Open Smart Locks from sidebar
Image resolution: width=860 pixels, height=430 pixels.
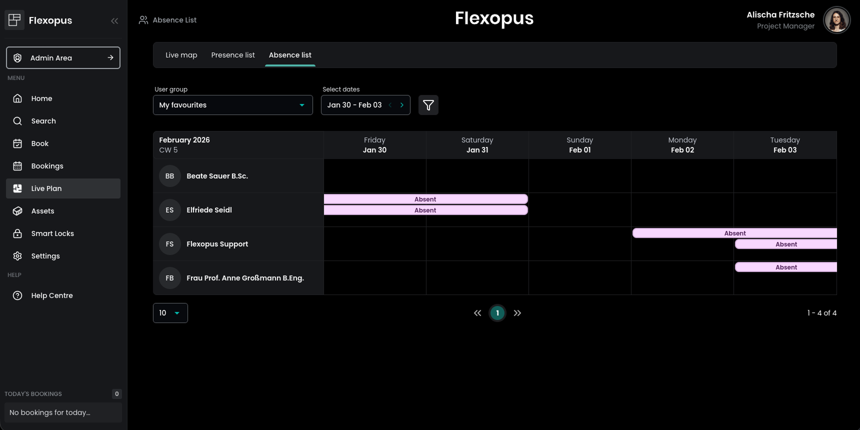52,233
